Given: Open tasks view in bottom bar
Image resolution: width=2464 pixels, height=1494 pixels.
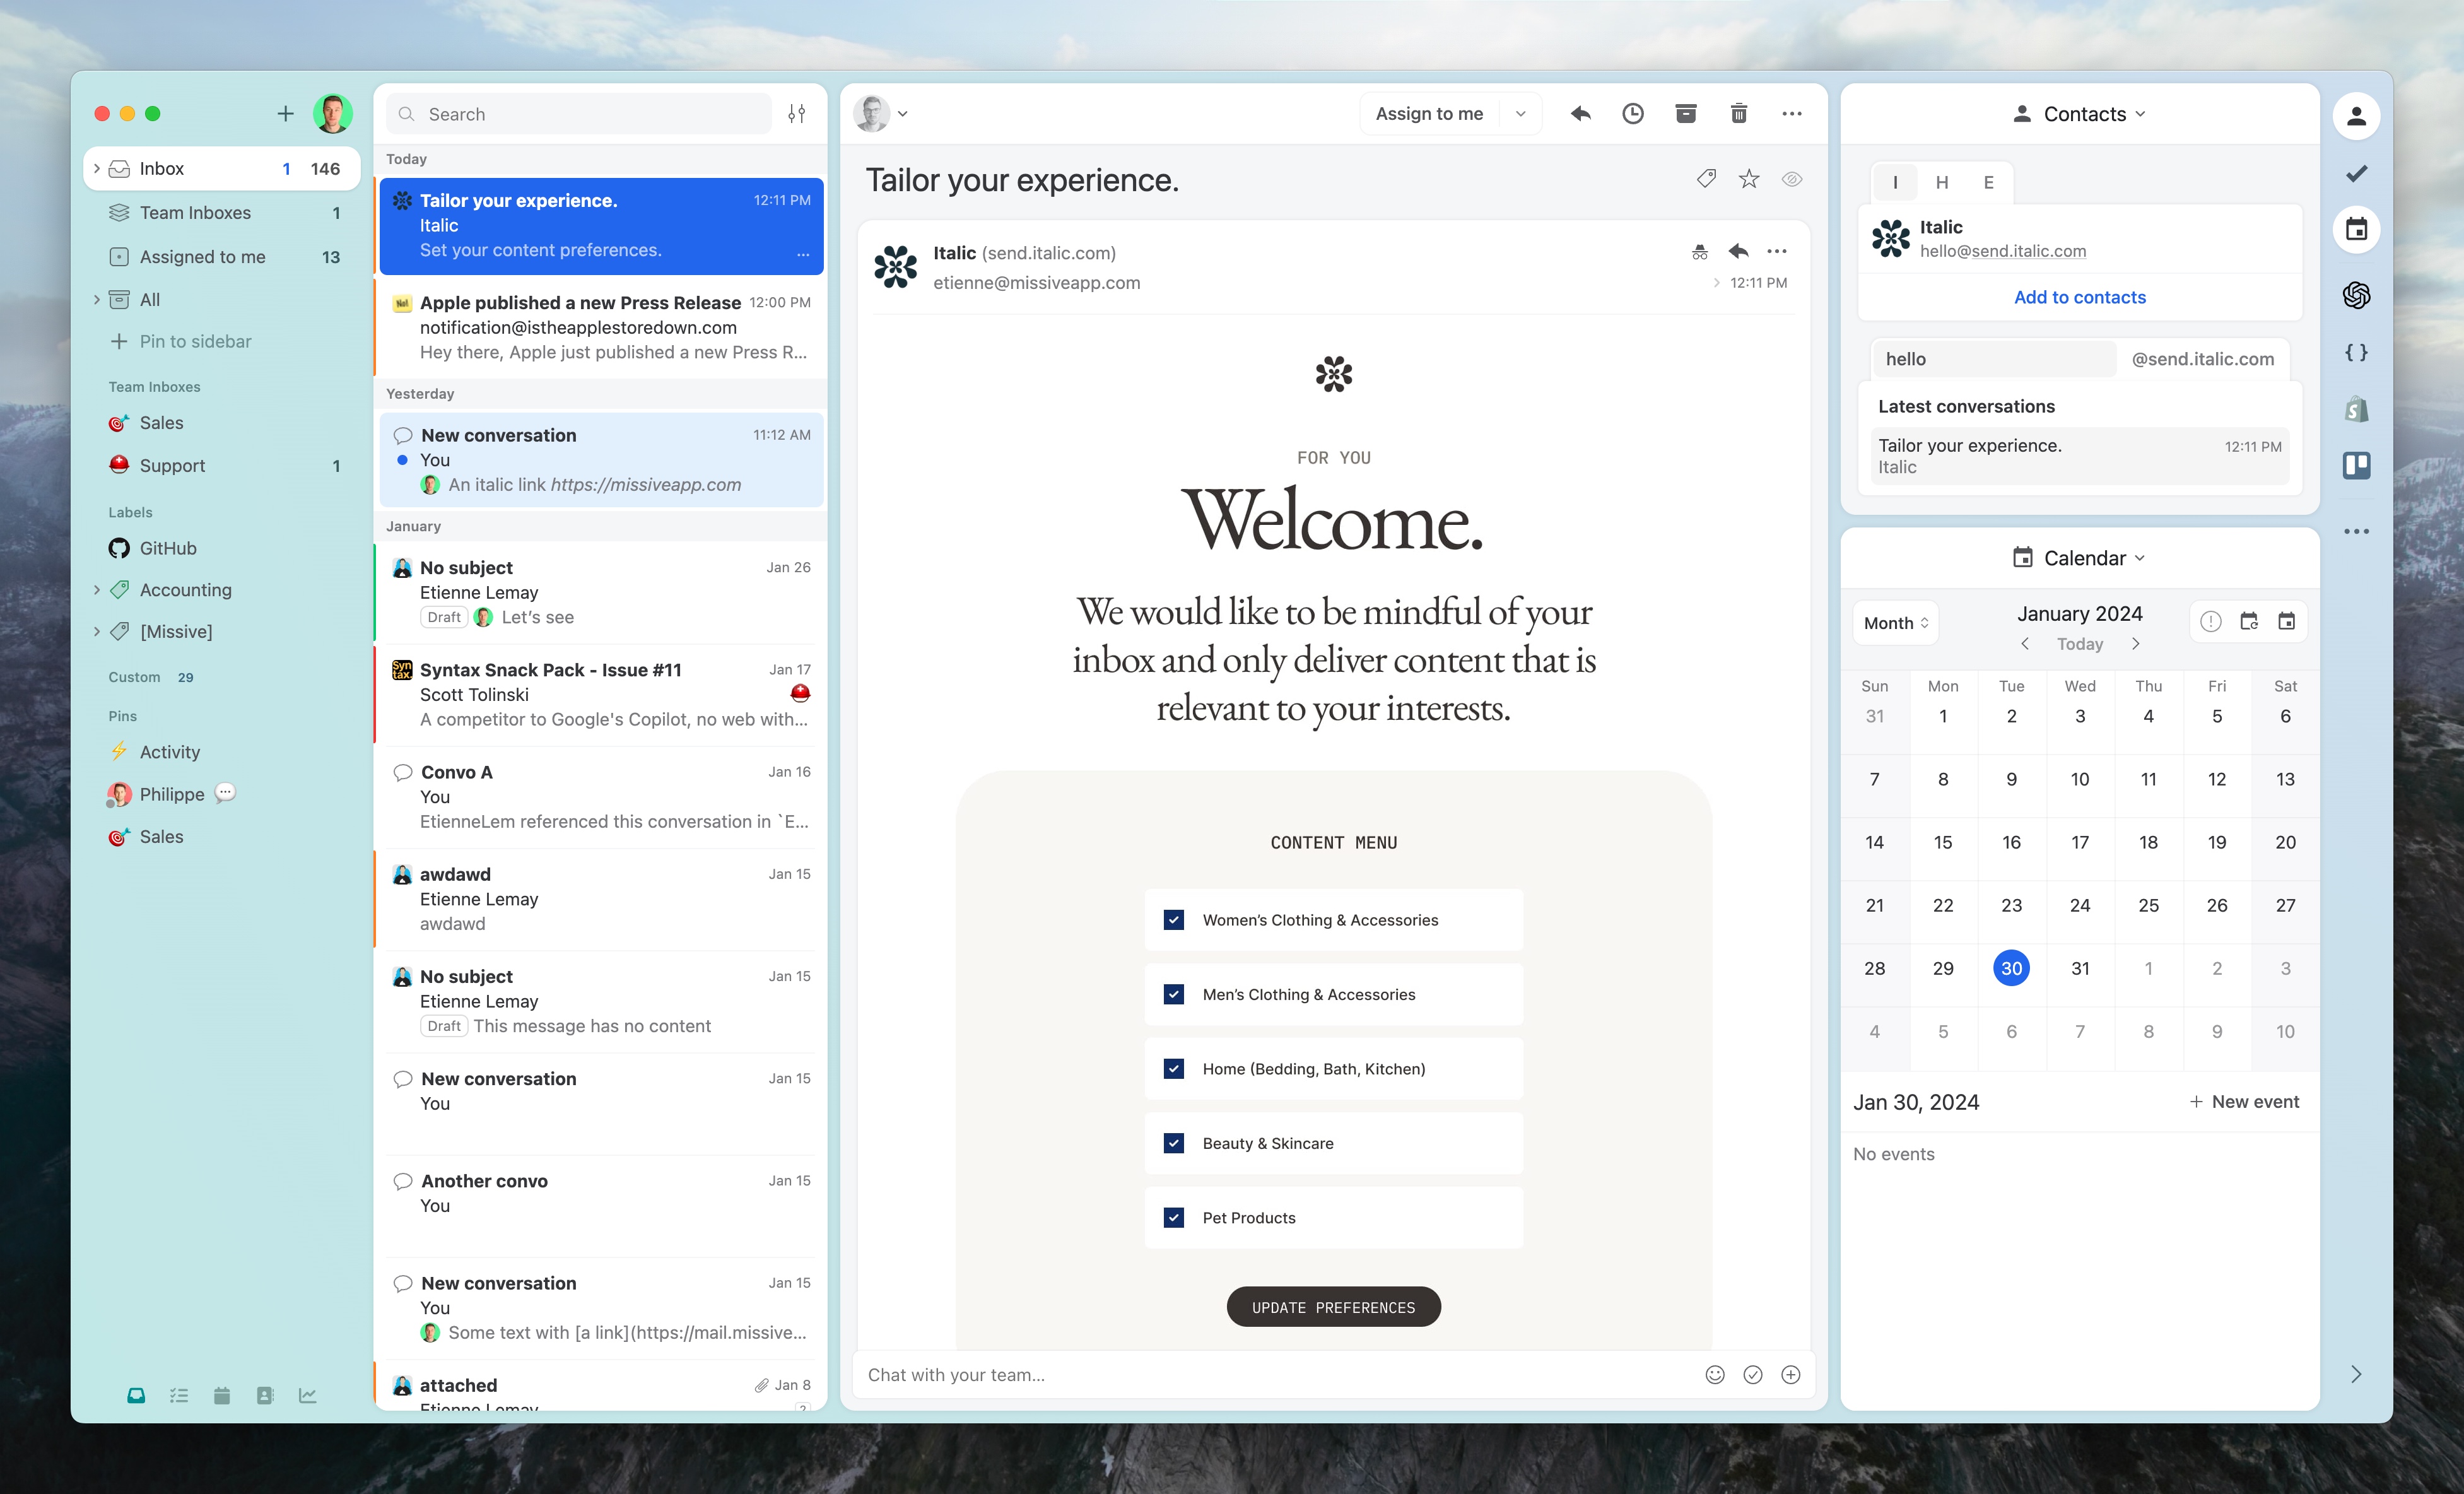Looking at the screenshot, I should point(179,1395).
